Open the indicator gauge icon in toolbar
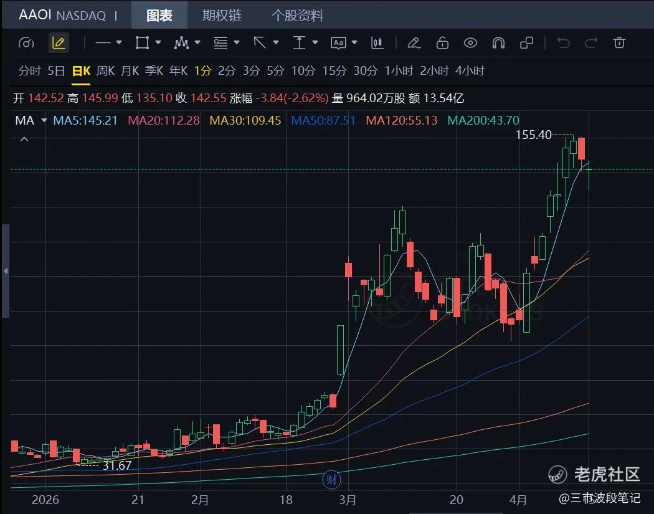 coord(26,42)
